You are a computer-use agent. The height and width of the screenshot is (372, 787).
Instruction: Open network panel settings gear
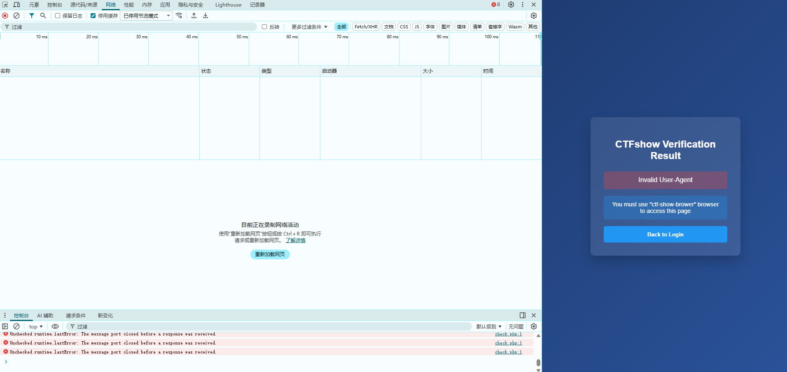534,16
